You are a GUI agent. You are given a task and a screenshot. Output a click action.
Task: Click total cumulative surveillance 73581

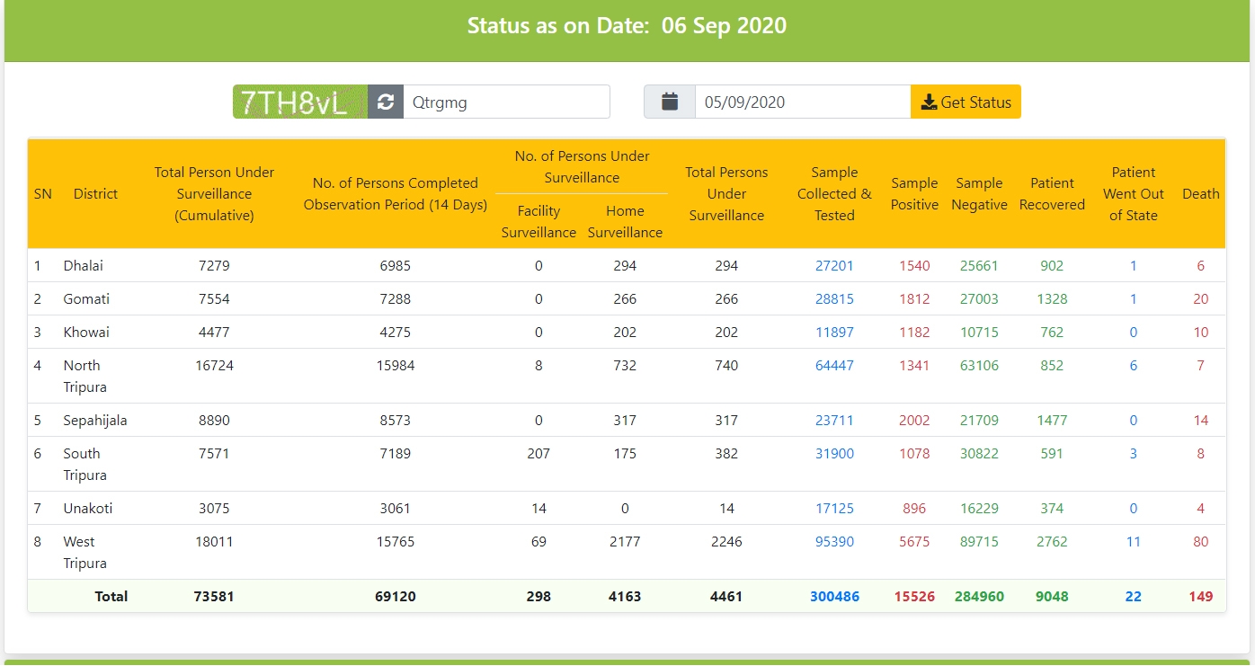coord(214,597)
